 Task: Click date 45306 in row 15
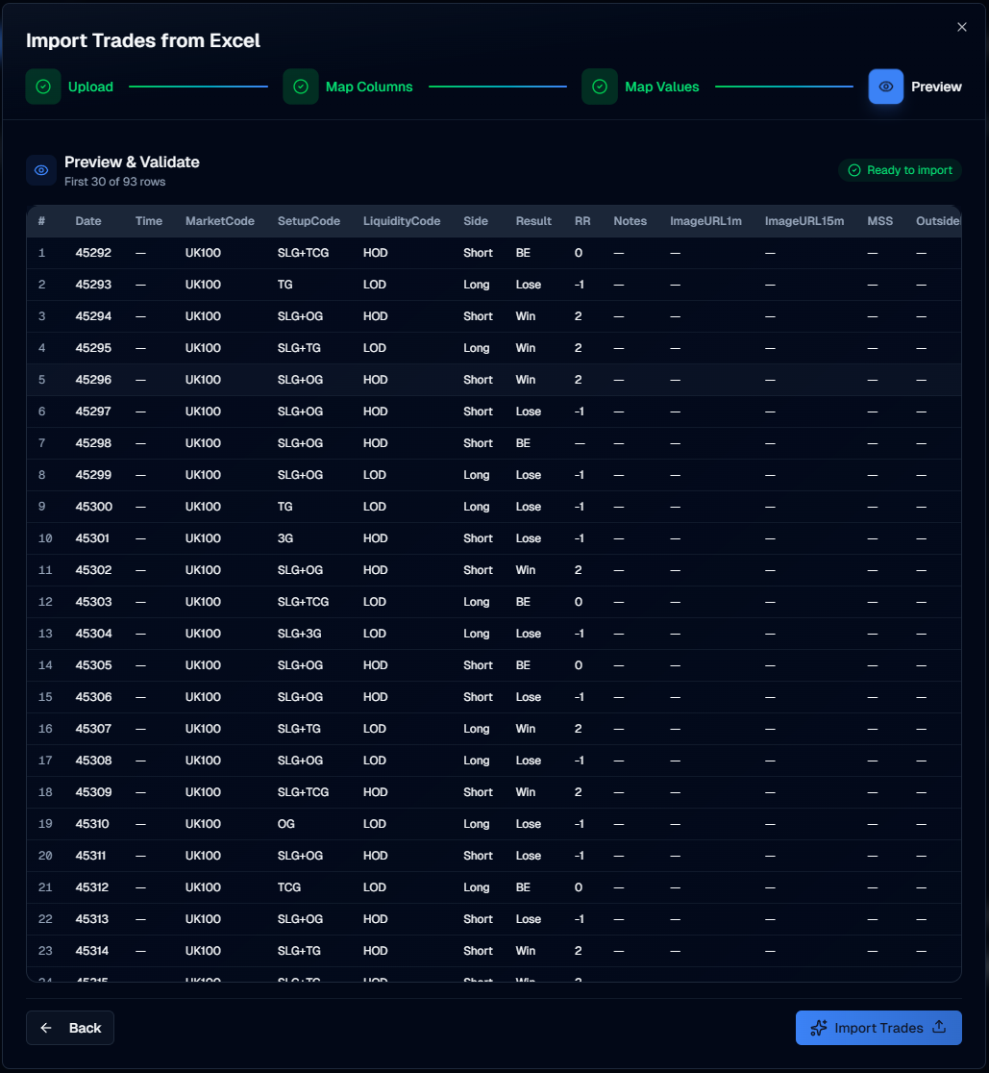pos(93,697)
